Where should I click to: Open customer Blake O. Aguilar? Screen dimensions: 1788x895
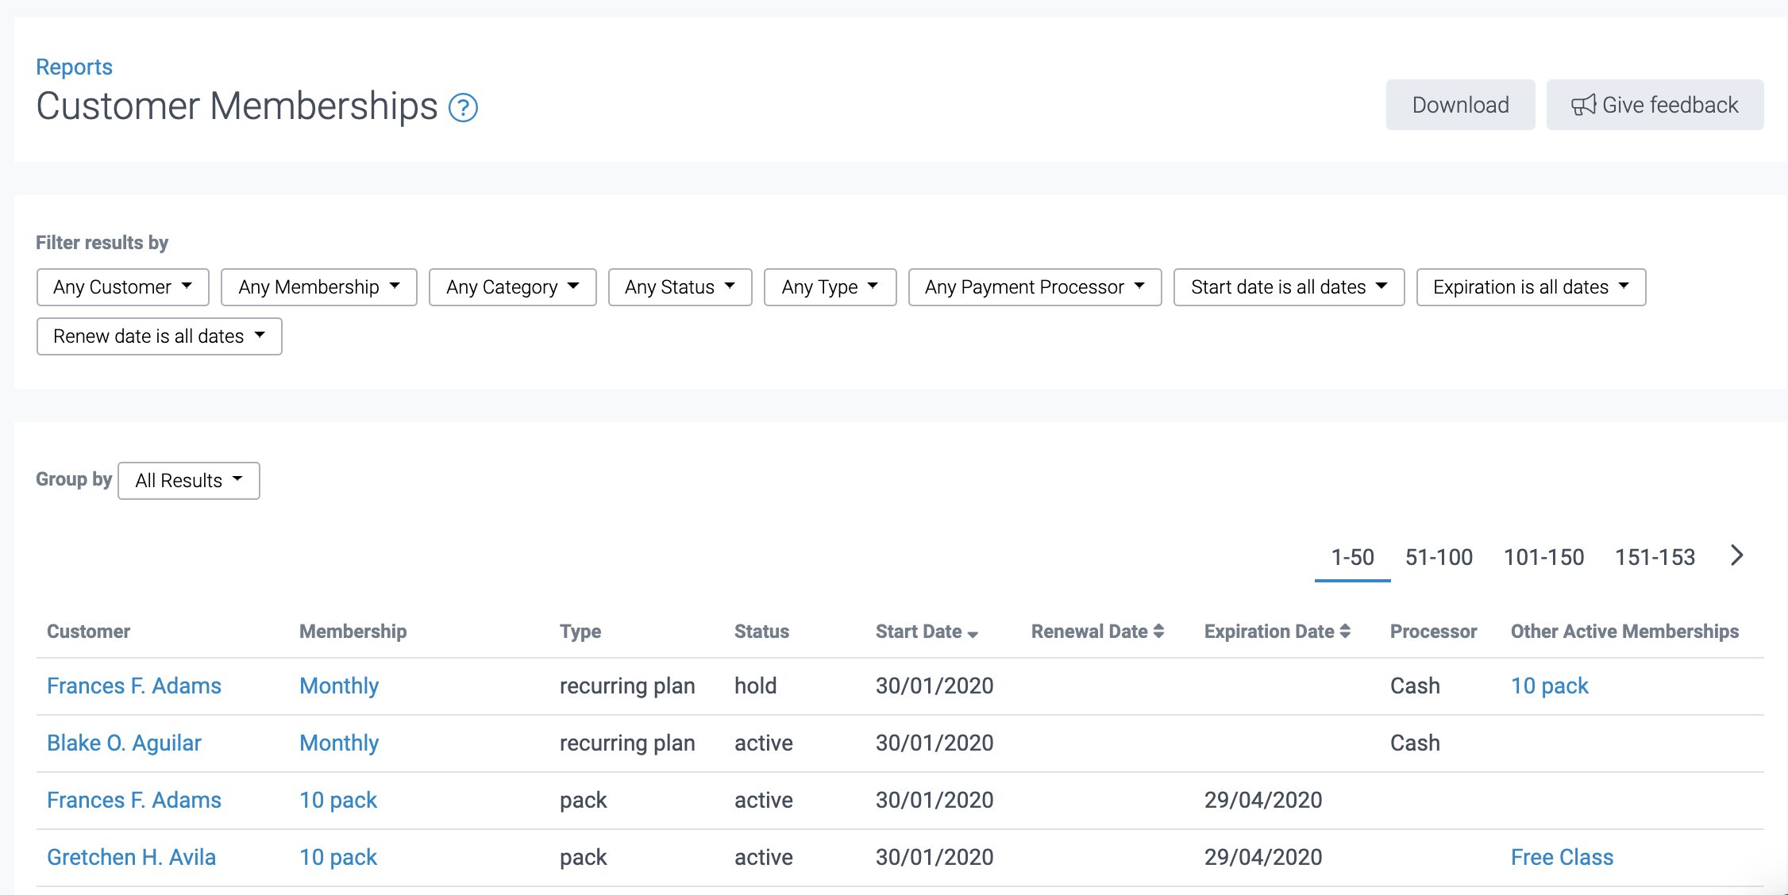(x=124, y=743)
